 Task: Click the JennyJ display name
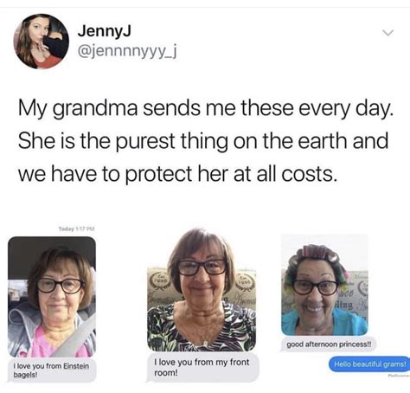pos(104,31)
